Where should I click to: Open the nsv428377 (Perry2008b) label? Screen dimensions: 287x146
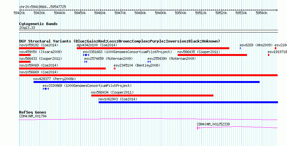(x=54, y=79)
